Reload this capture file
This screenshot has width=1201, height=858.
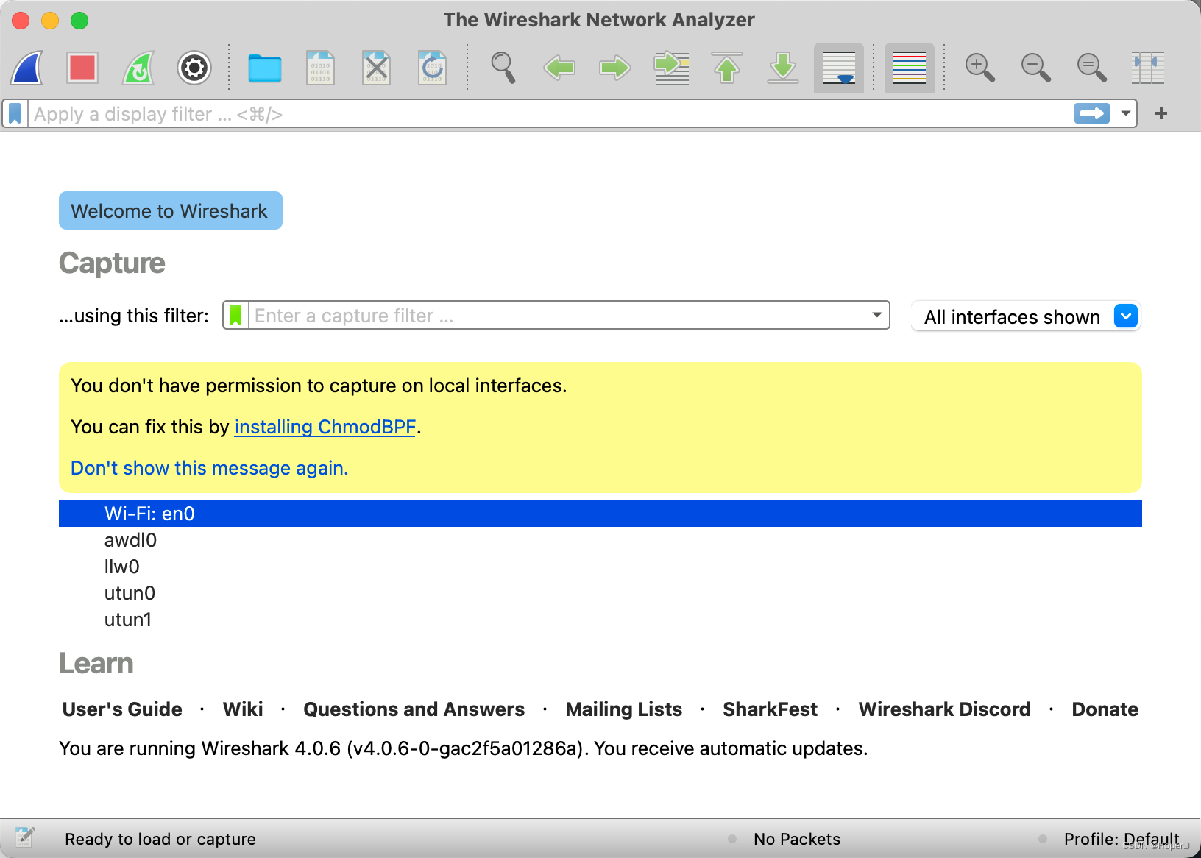click(432, 68)
